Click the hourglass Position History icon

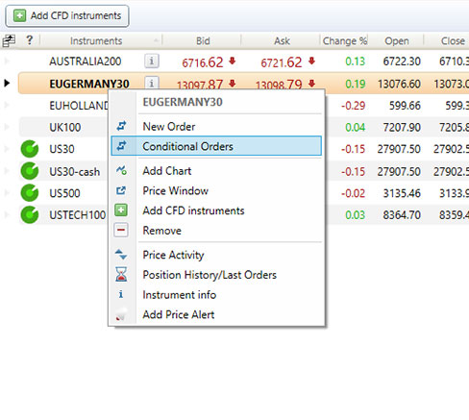(121, 275)
